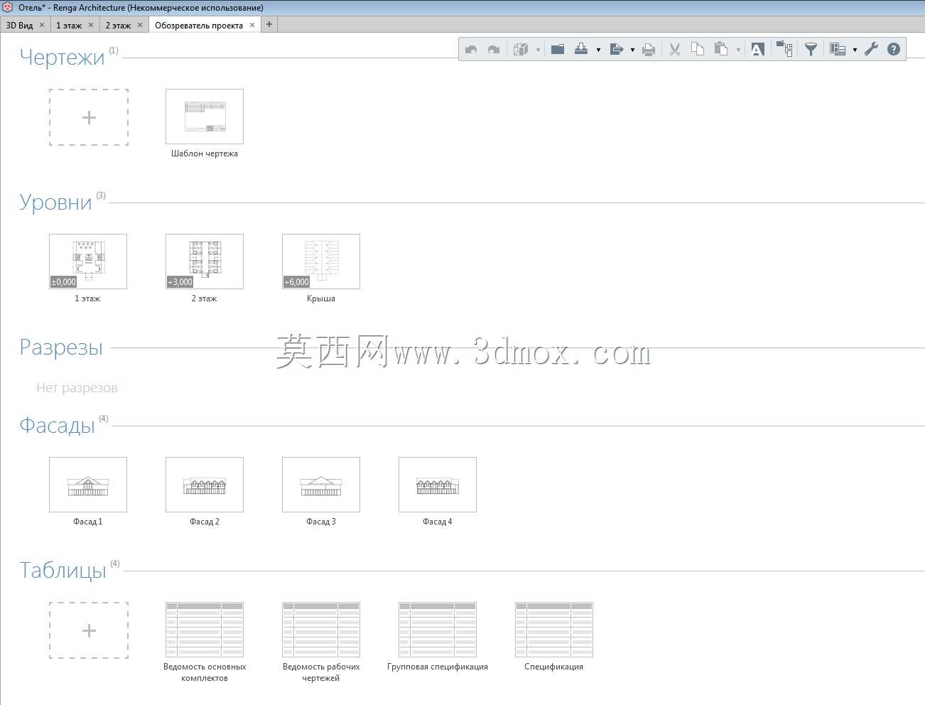Close the 1 этаж tab

coord(91,25)
